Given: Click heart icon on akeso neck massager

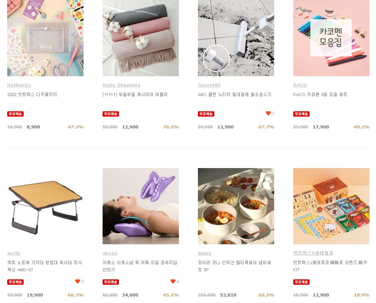Looking at the screenshot, I should 173,281.
